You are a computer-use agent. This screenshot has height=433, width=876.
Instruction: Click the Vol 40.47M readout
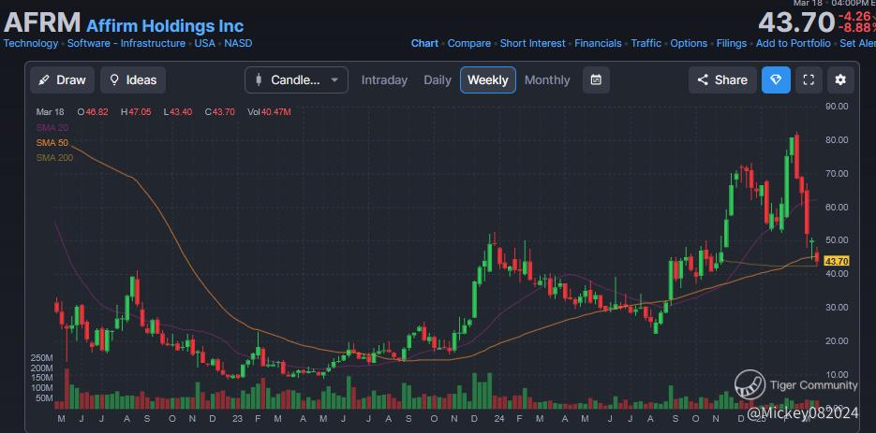pyautogui.click(x=269, y=111)
